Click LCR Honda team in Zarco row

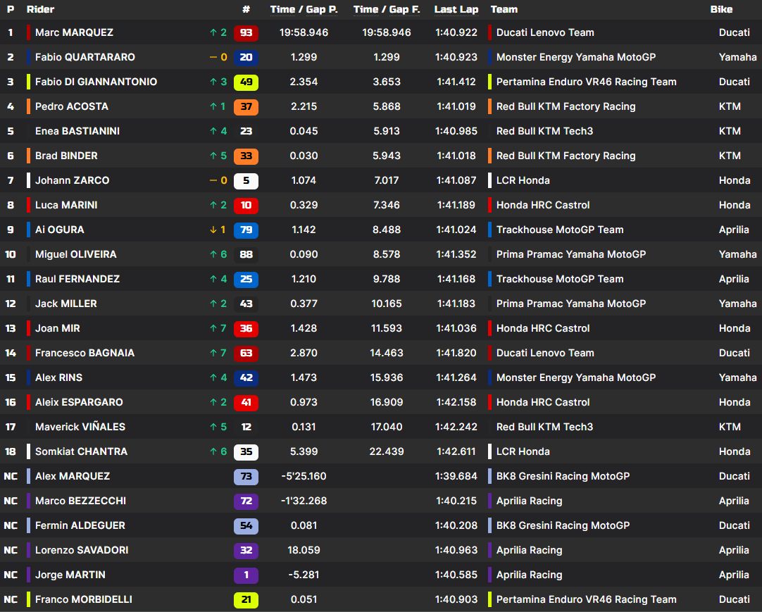coord(523,180)
